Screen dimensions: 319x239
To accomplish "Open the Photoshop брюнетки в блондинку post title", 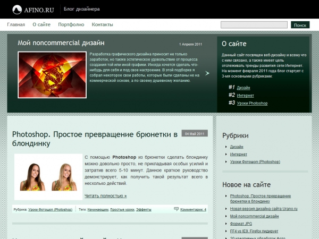I will pos(95,139).
